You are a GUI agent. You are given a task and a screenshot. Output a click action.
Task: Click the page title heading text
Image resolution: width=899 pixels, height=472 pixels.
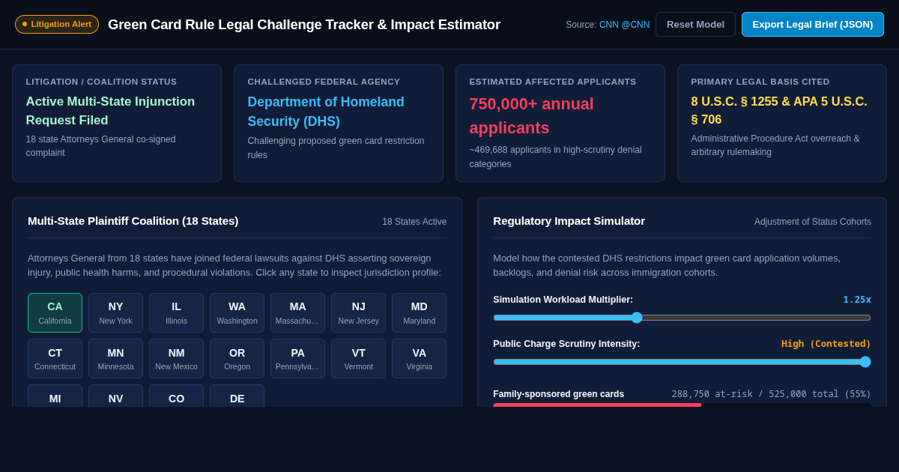(304, 25)
